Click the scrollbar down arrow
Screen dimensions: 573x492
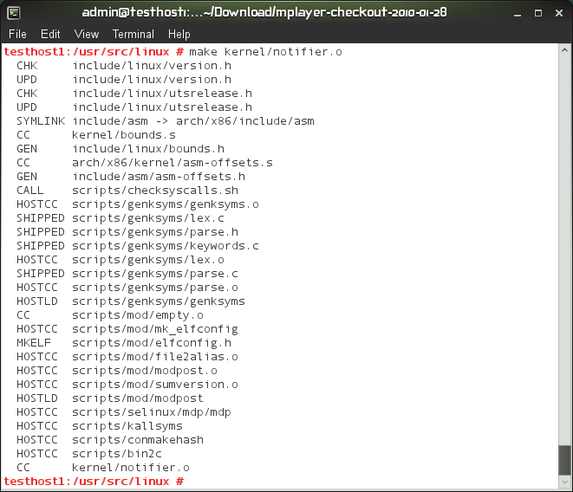pos(564,482)
